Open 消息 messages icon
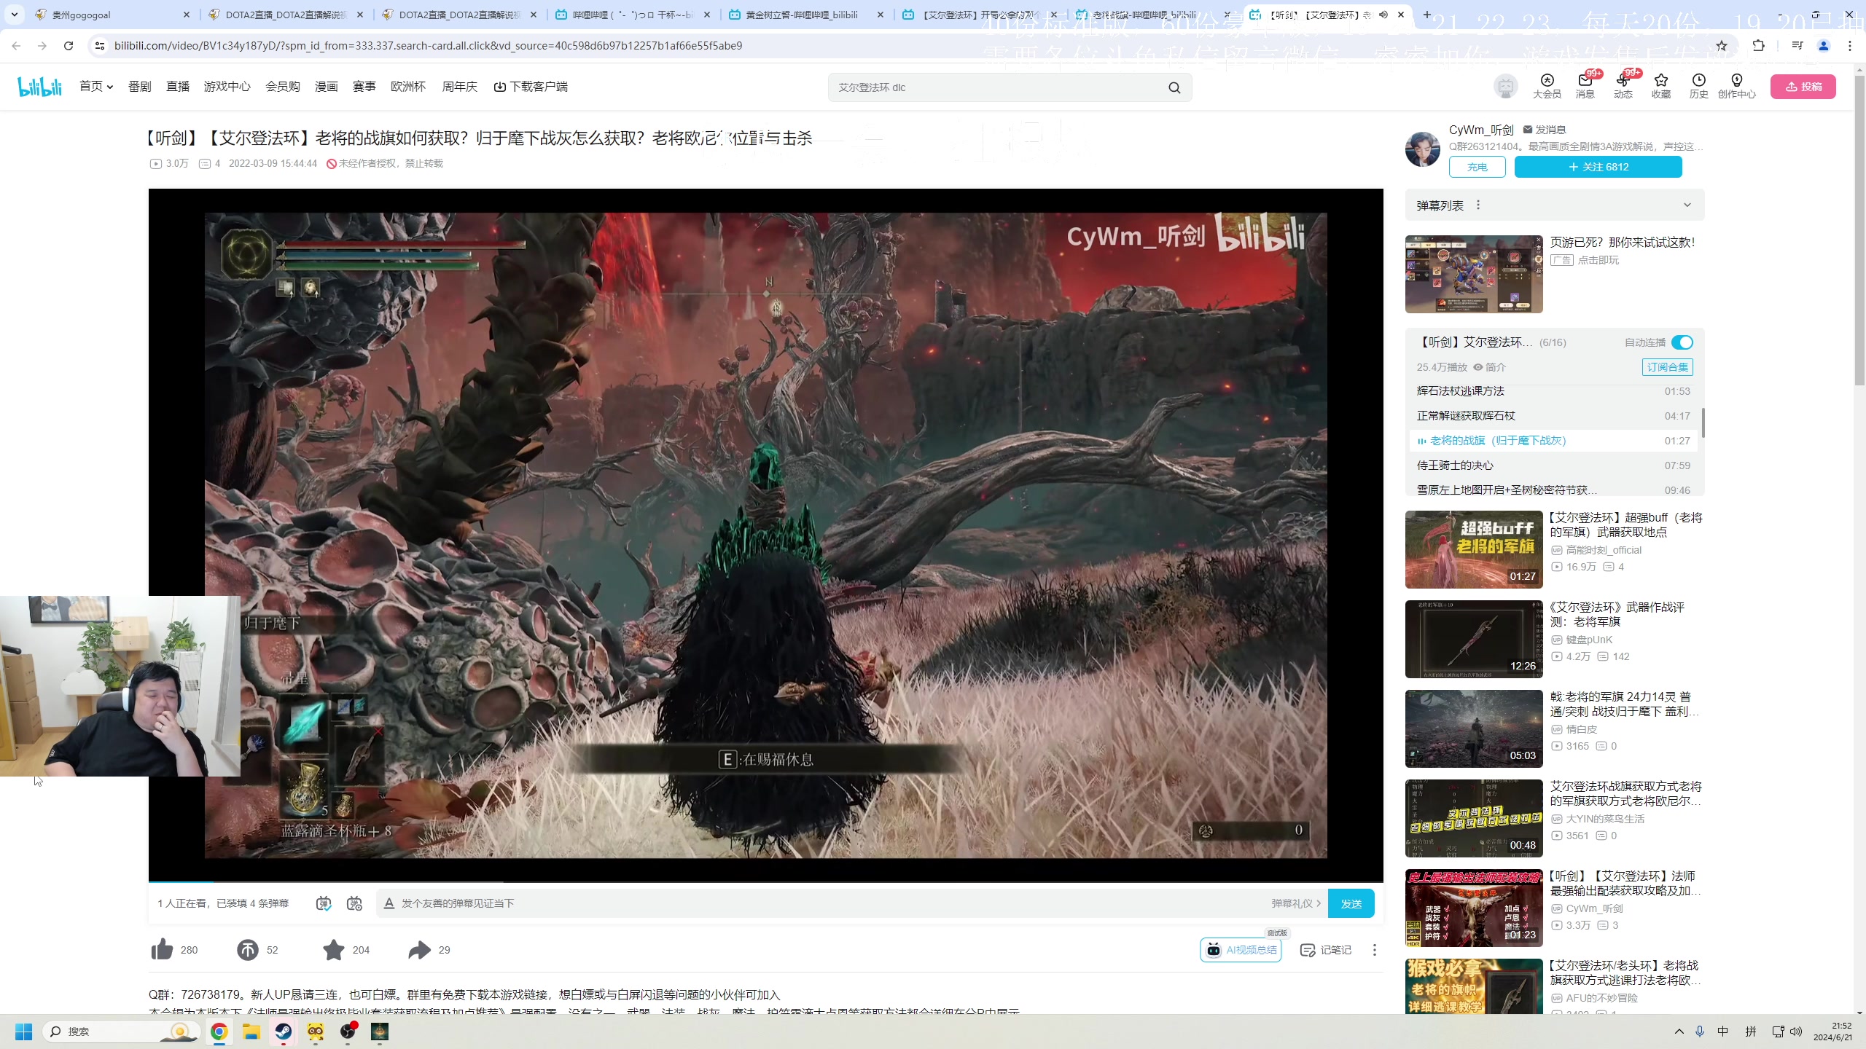 (1585, 86)
